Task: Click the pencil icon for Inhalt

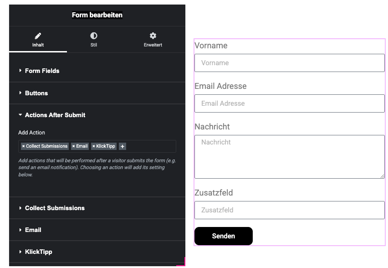Action: 38,36
